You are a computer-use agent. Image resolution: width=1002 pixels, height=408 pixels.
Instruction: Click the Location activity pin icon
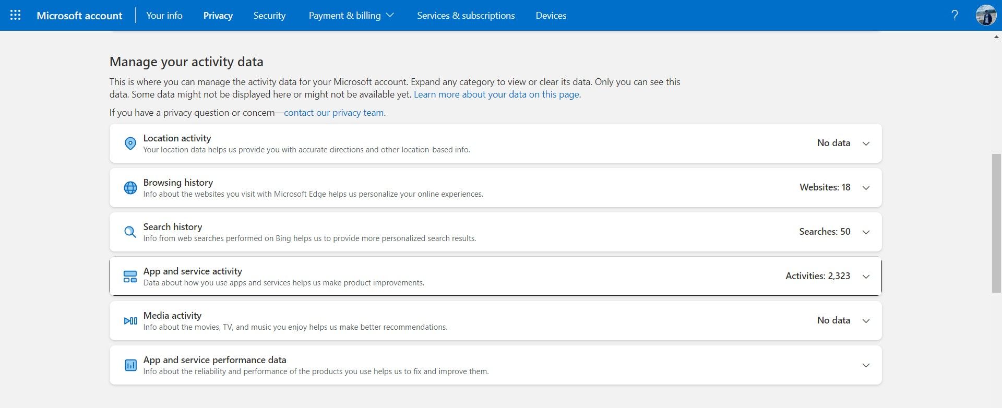point(130,143)
